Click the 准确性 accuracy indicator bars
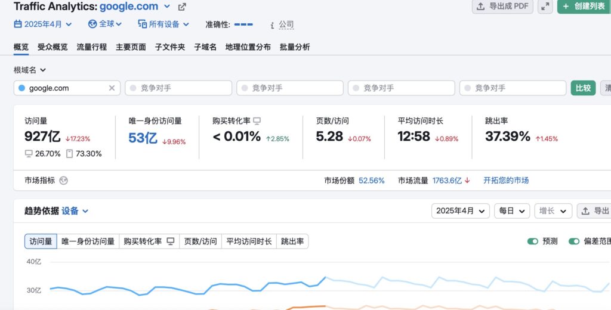This screenshot has height=310, width=611. pos(243,24)
